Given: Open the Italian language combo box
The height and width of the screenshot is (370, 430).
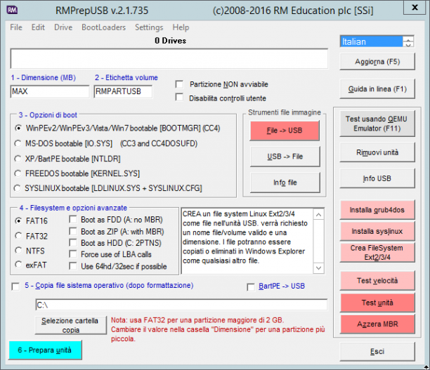Looking at the screenshot, I should 371,41.
